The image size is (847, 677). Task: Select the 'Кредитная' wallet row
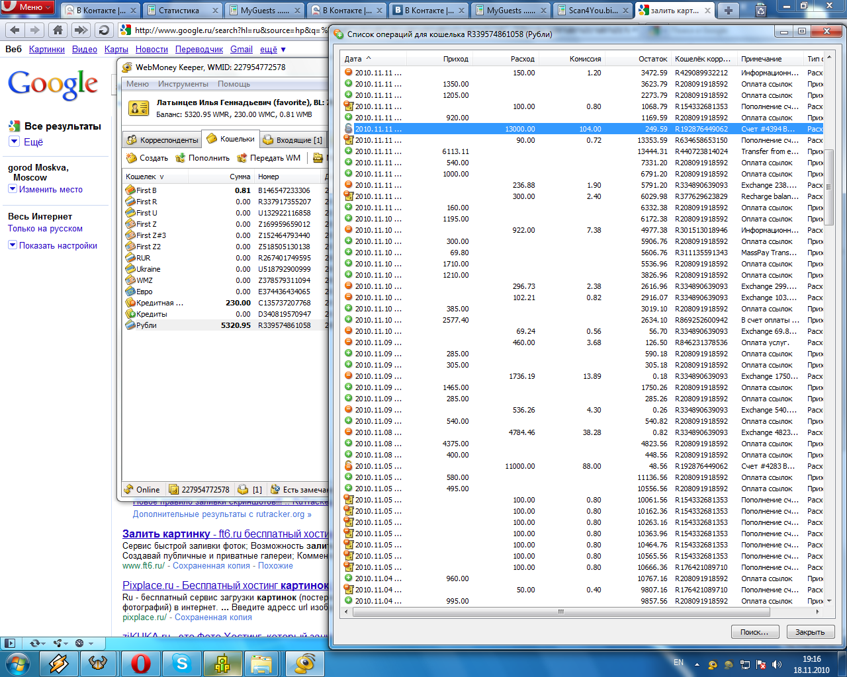click(x=159, y=303)
